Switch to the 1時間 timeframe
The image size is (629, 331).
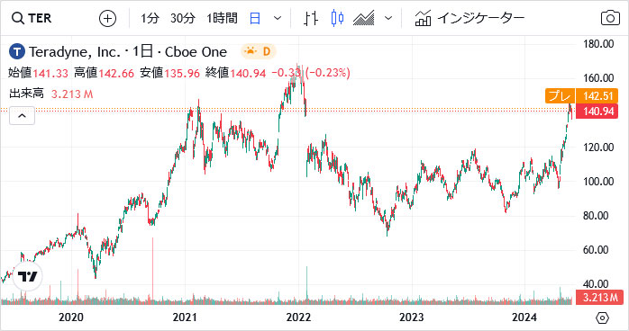coord(222,18)
